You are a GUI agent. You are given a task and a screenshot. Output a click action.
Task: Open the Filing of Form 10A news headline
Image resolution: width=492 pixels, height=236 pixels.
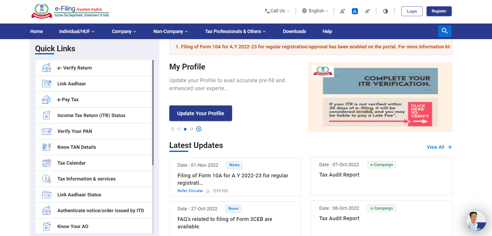coord(233,179)
